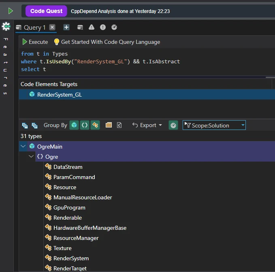This screenshot has height=272, width=275.
Task: Click the group by source file icon
Action: 119,125
